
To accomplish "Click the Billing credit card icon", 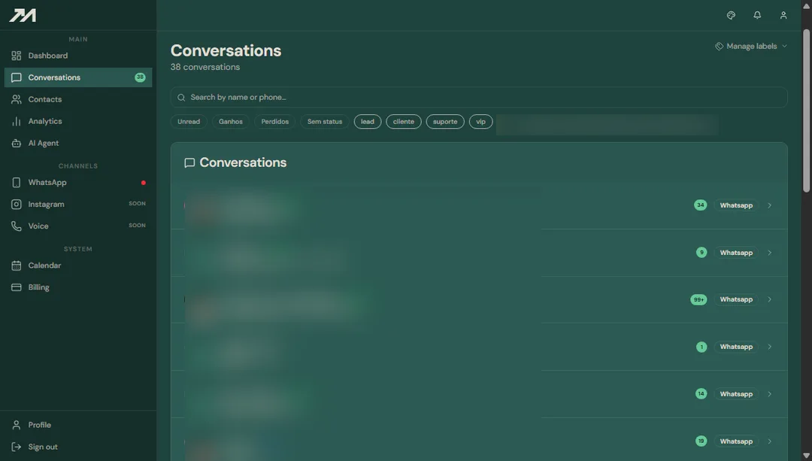I will 16,287.
